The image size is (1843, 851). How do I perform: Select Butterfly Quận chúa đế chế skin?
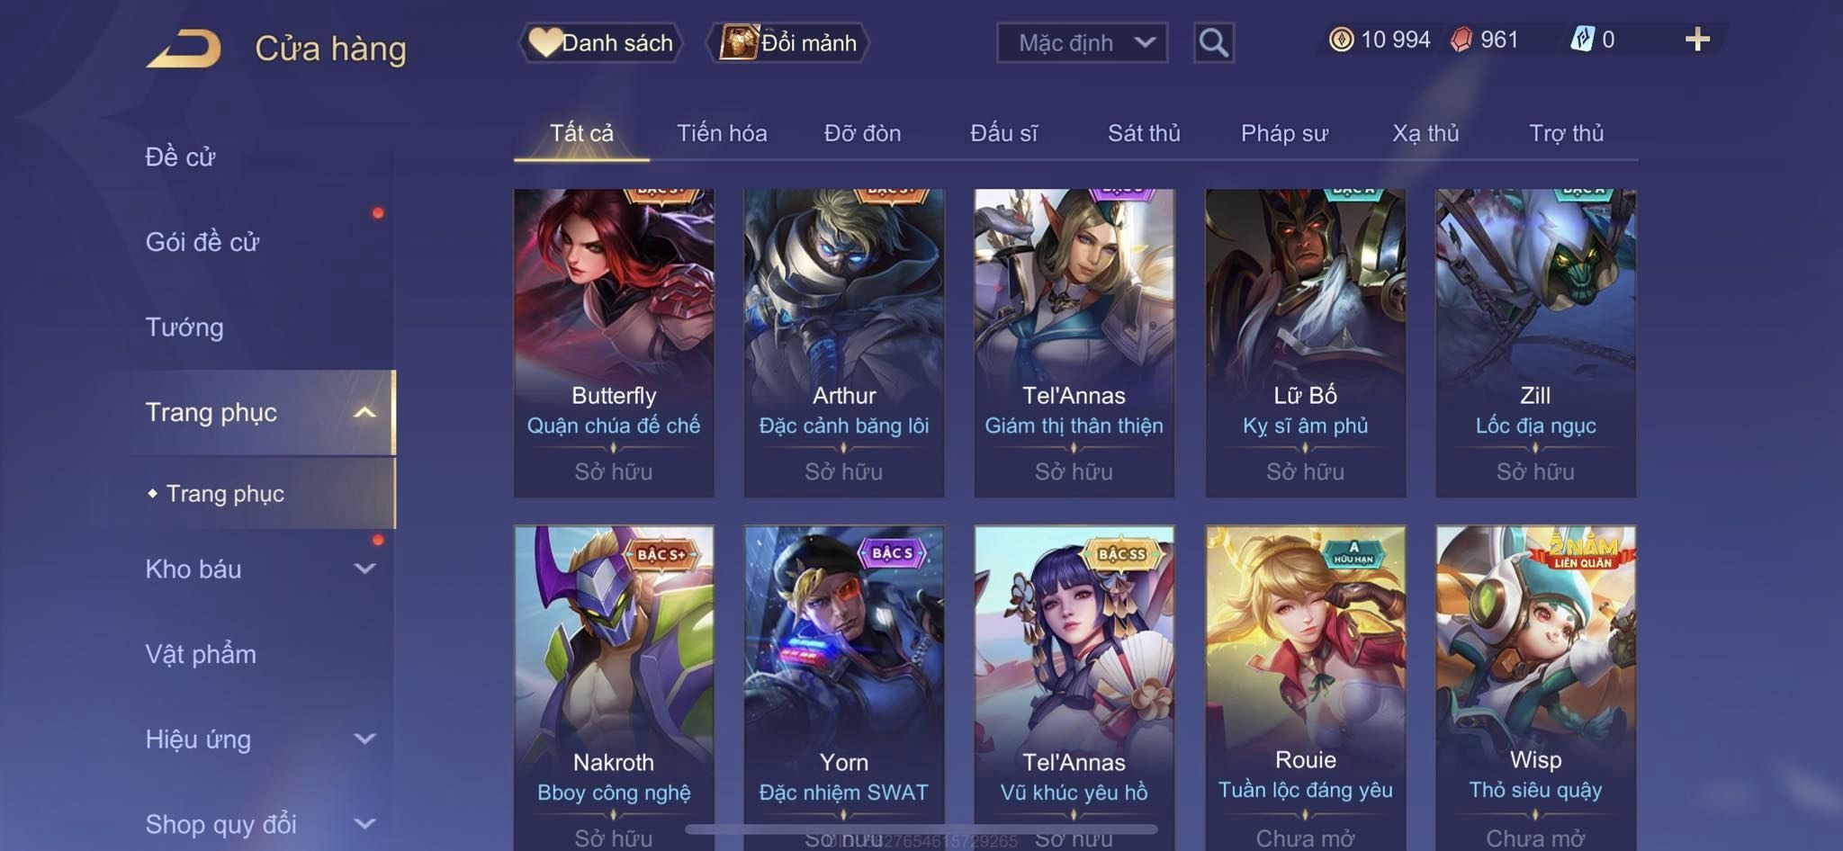[x=614, y=343]
